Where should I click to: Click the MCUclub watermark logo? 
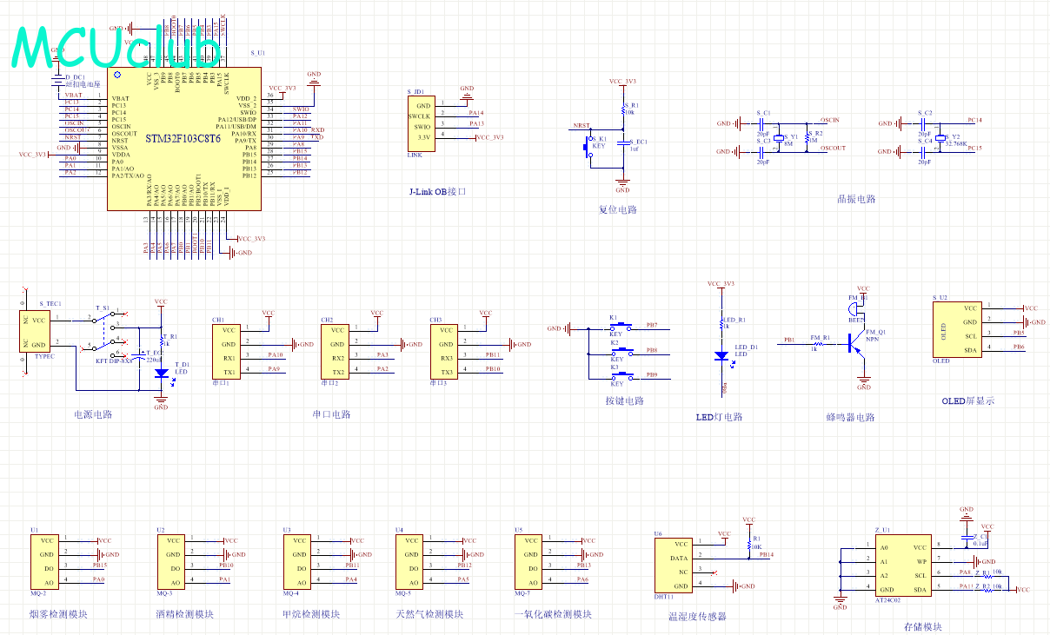coord(116,47)
